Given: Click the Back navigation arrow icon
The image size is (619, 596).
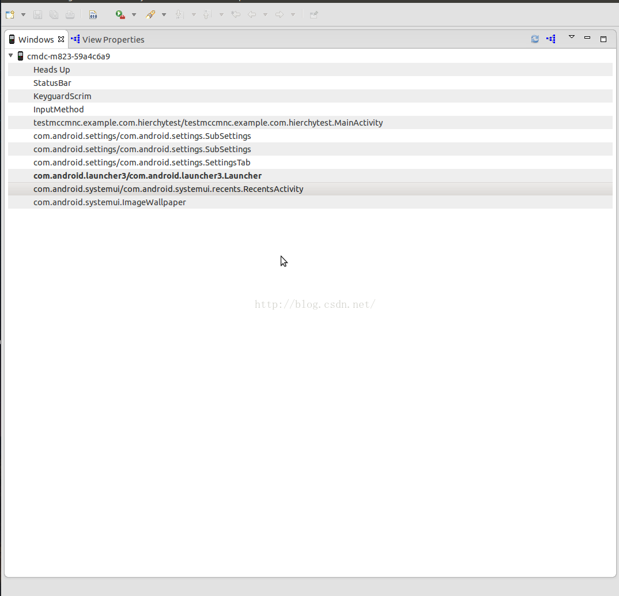Looking at the screenshot, I should tap(252, 14).
